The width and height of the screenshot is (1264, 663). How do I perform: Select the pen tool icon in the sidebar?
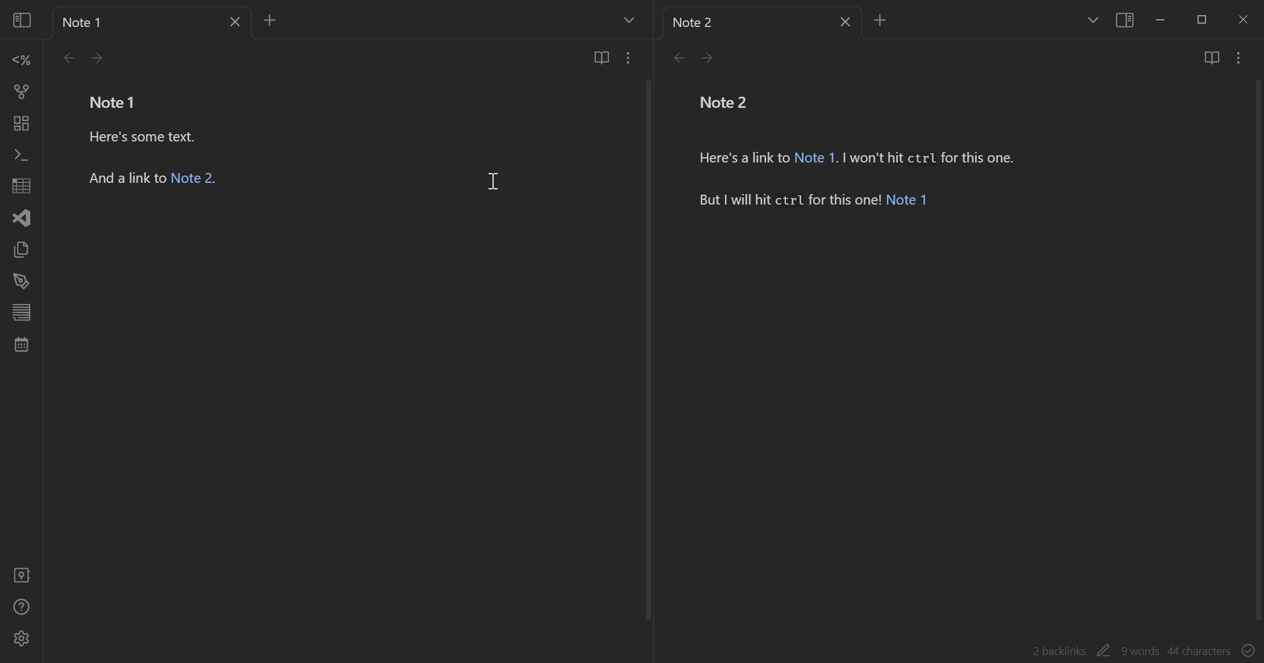point(22,281)
